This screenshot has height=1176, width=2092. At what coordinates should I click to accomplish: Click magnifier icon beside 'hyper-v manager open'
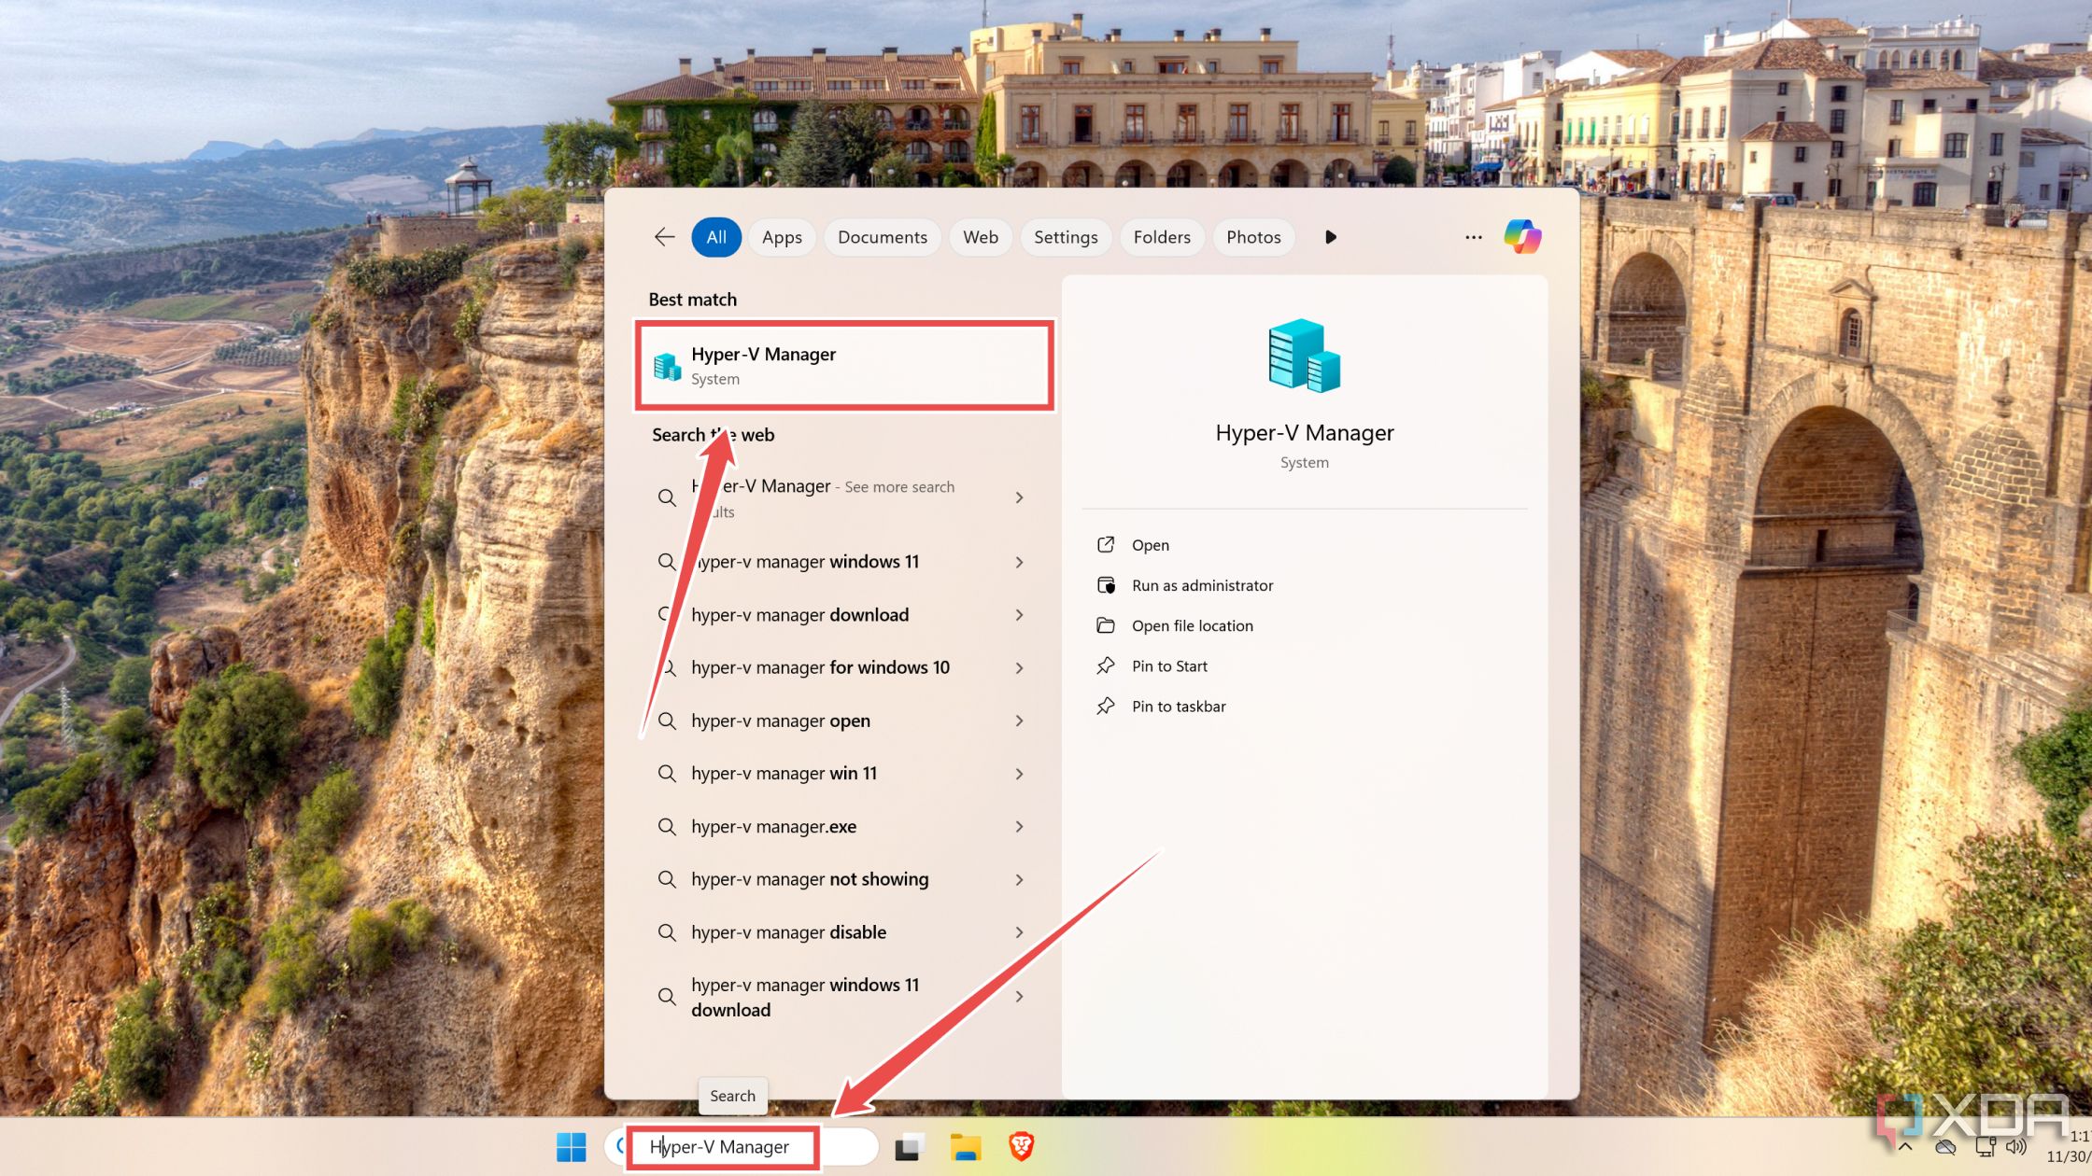[667, 721]
